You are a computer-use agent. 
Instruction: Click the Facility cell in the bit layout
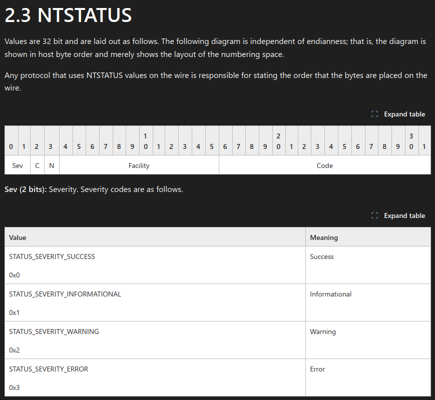pos(139,165)
